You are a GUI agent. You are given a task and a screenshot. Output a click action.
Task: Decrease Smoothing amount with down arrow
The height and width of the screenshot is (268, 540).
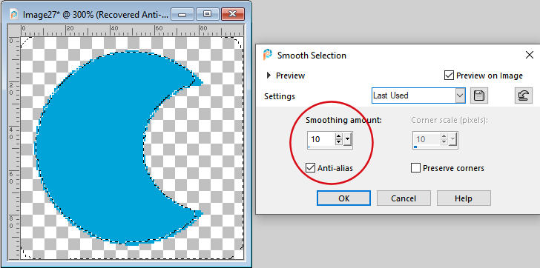(x=339, y=142)
